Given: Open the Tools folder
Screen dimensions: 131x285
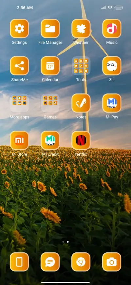Looking at the screenshot, I should click(x=81, y=66).
